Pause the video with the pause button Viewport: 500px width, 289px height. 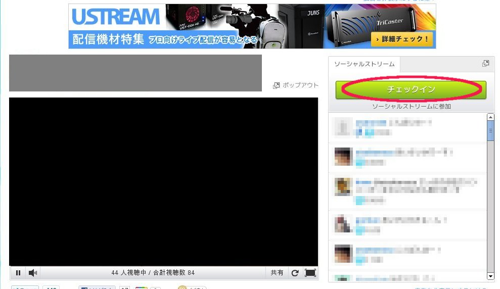[18, 273]
